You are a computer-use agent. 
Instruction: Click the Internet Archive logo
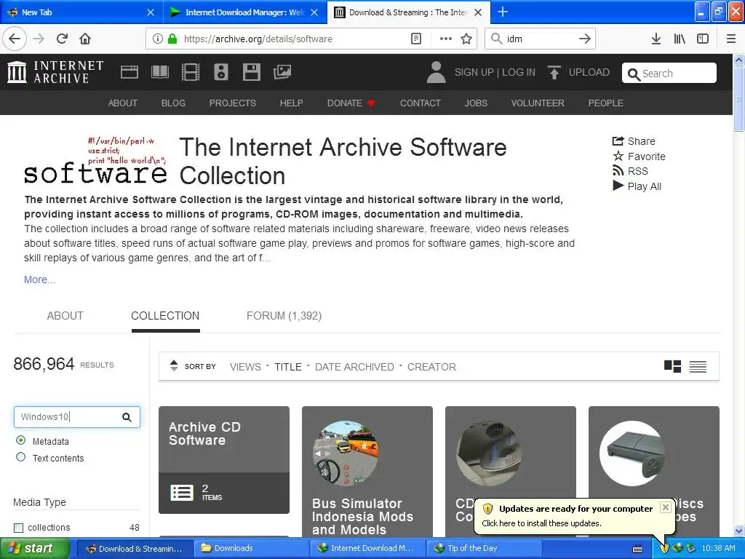(x=55, y=72)
